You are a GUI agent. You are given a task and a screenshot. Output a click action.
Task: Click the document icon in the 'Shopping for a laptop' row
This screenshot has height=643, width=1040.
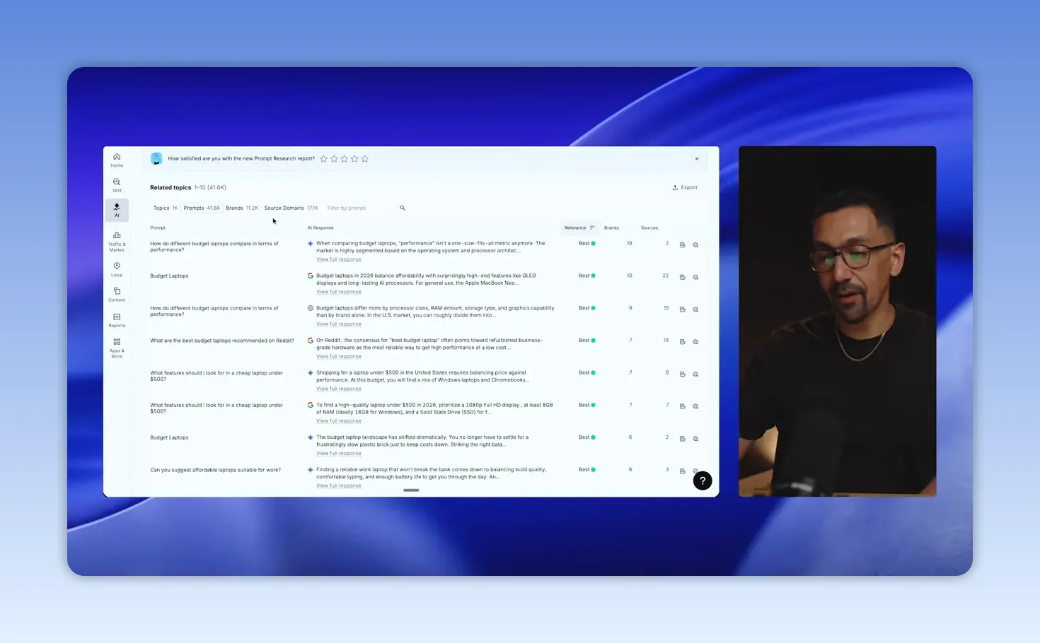[x=683, y=374]
